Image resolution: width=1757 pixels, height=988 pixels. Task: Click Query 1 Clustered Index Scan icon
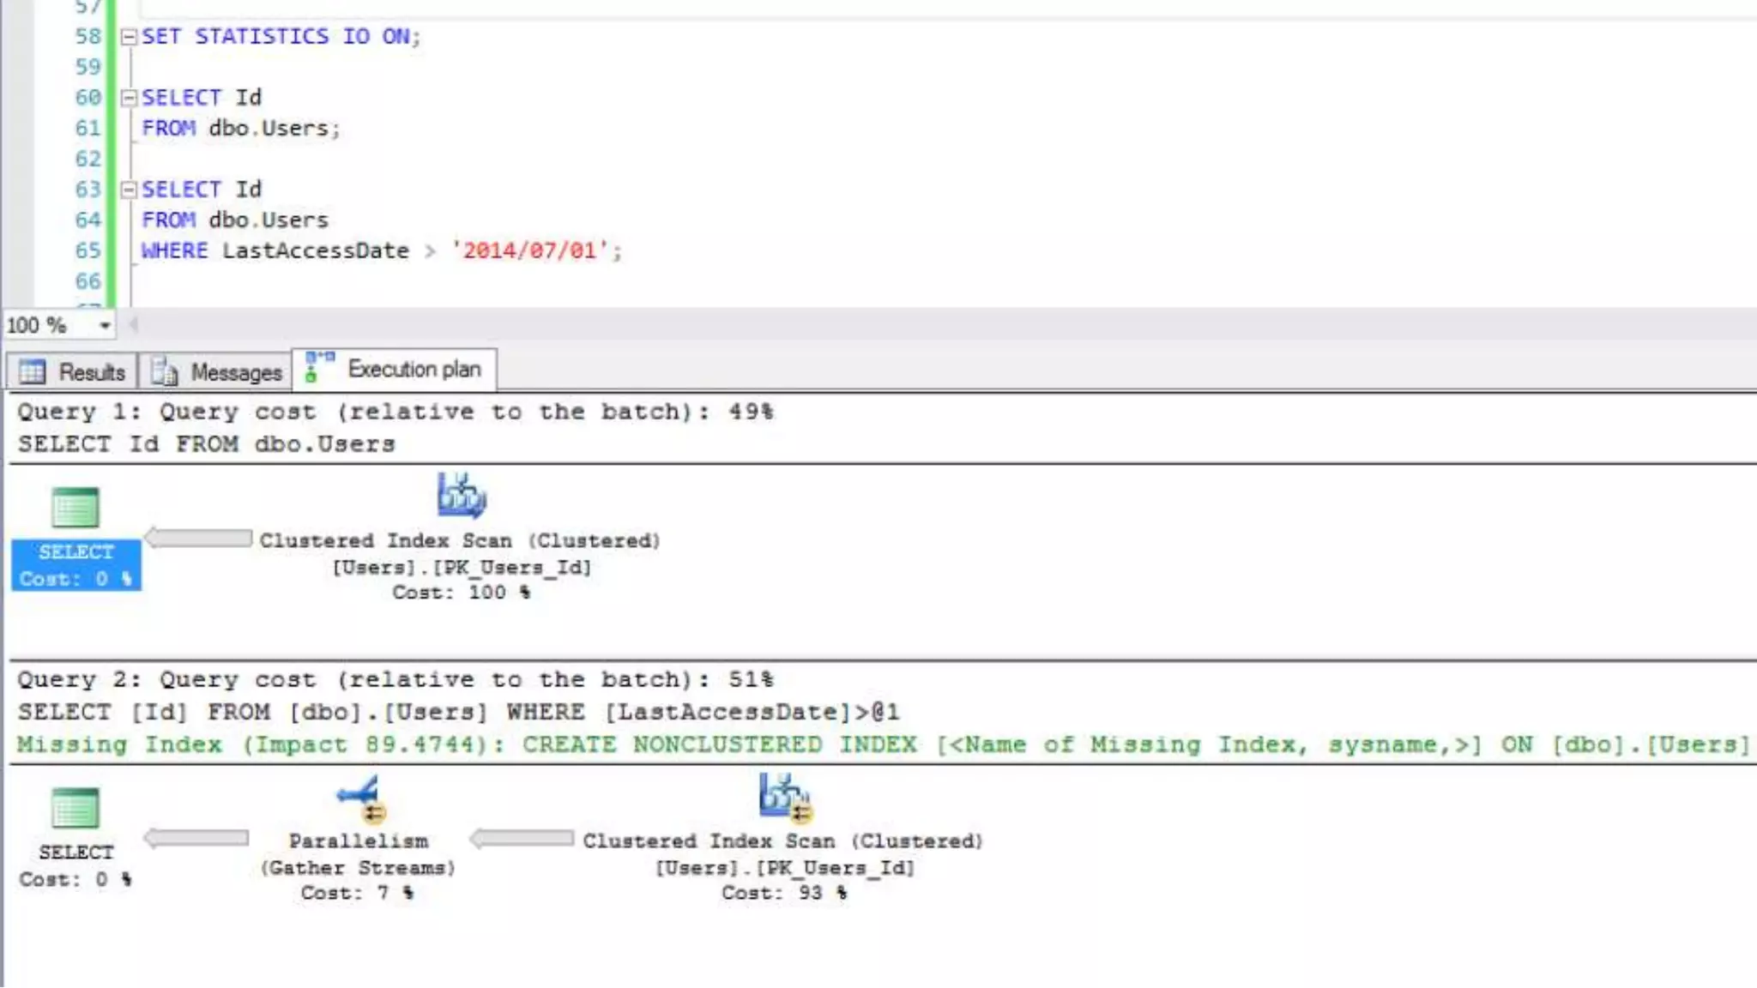[x=461, y=496]
